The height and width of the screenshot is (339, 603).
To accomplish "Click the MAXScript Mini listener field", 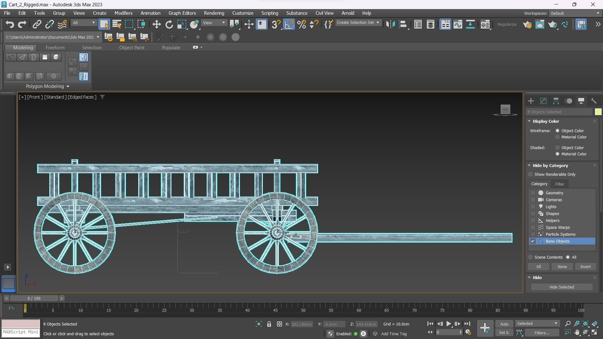I will click(x=21, y=332).
